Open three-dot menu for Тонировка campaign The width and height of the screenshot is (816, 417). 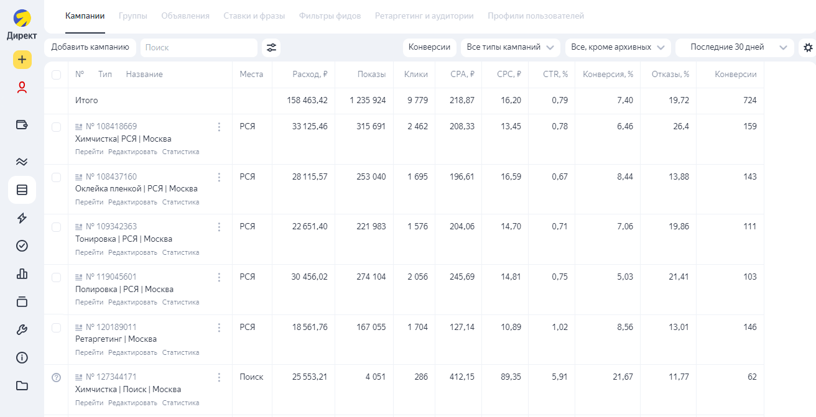[219, 227]
